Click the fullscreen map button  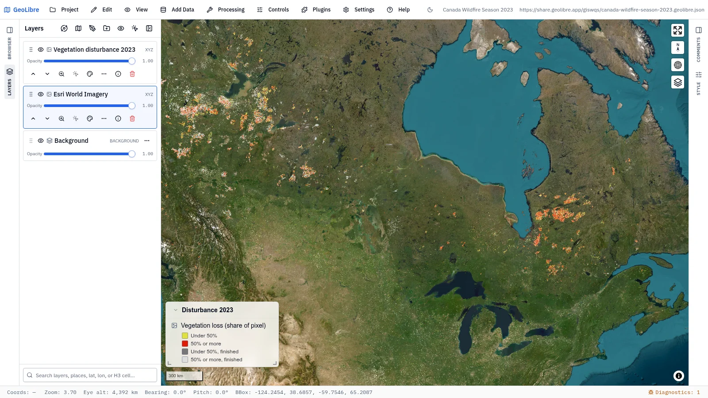(x=678, y=30)
